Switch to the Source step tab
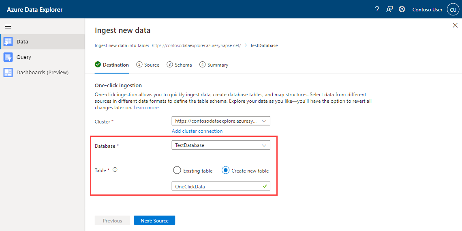Image resolution: width=462 pixels, height=231 pixels. [148, 65]
